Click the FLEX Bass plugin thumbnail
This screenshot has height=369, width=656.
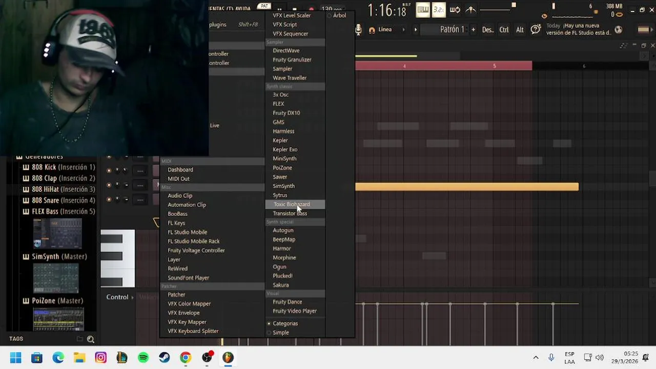[x=57, y=234]
